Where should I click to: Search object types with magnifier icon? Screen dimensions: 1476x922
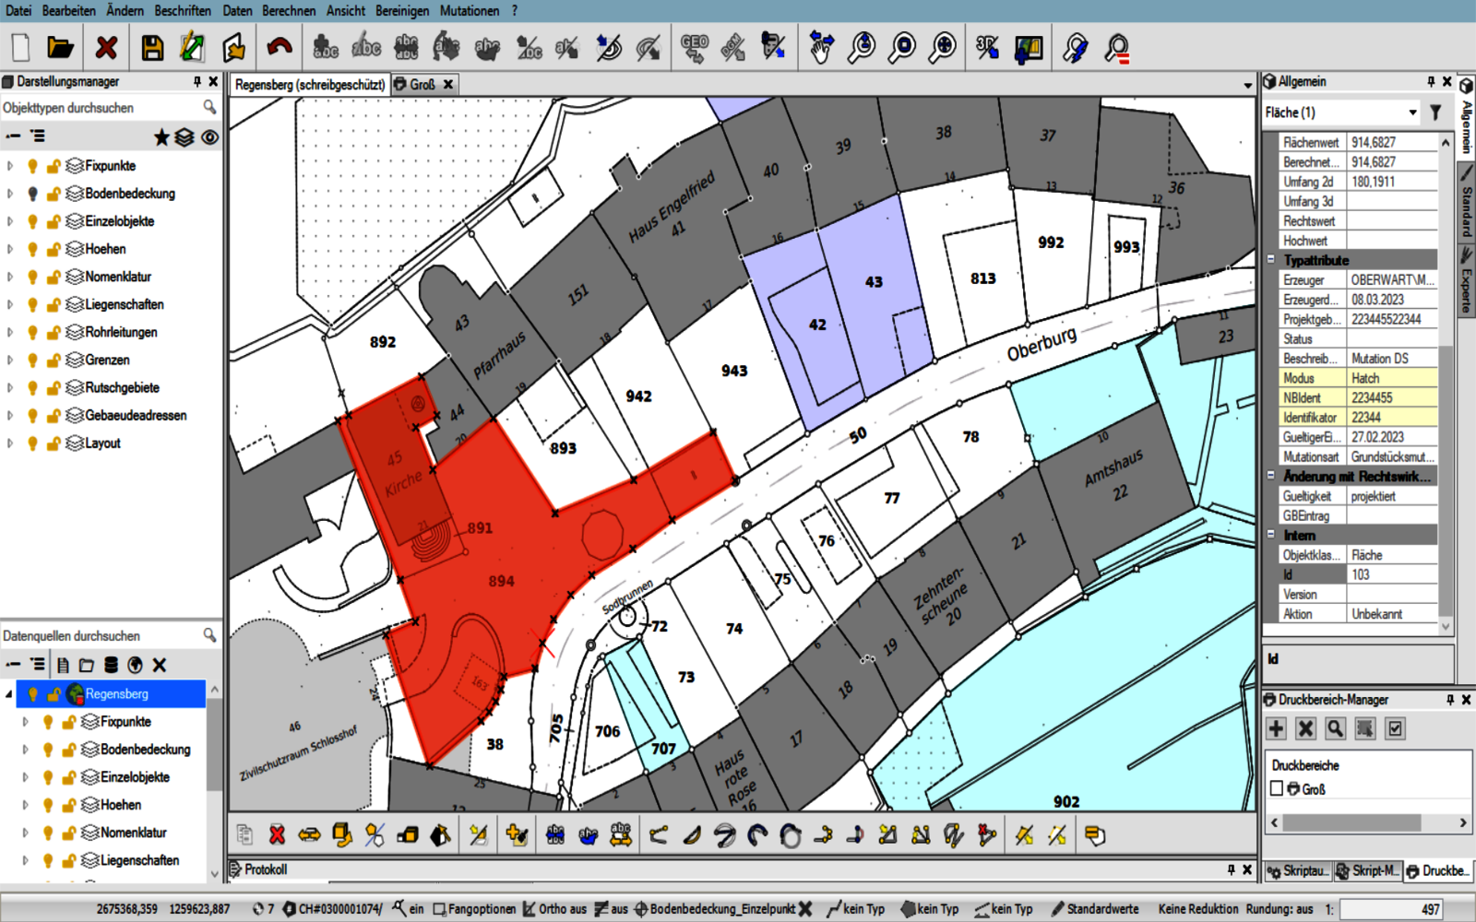(209, 108)
